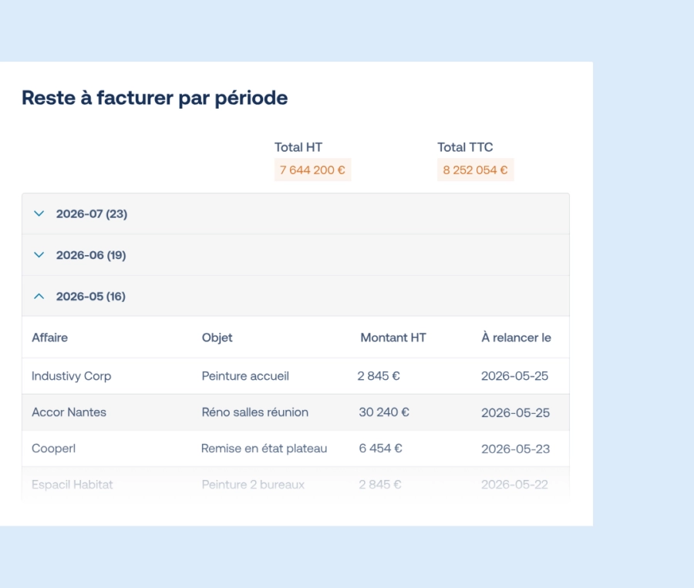Open the Industivy Corp row
Viewport: 694px width, 588px height.
click(71, 376)
